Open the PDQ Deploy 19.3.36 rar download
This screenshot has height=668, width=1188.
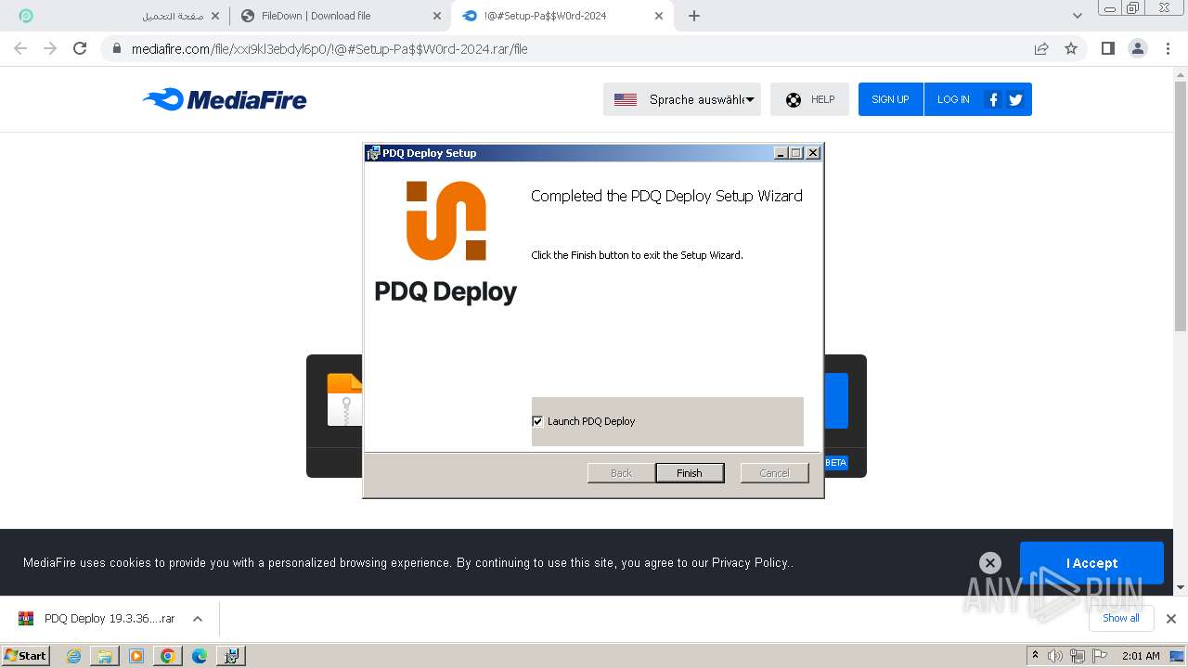point(97,619)
